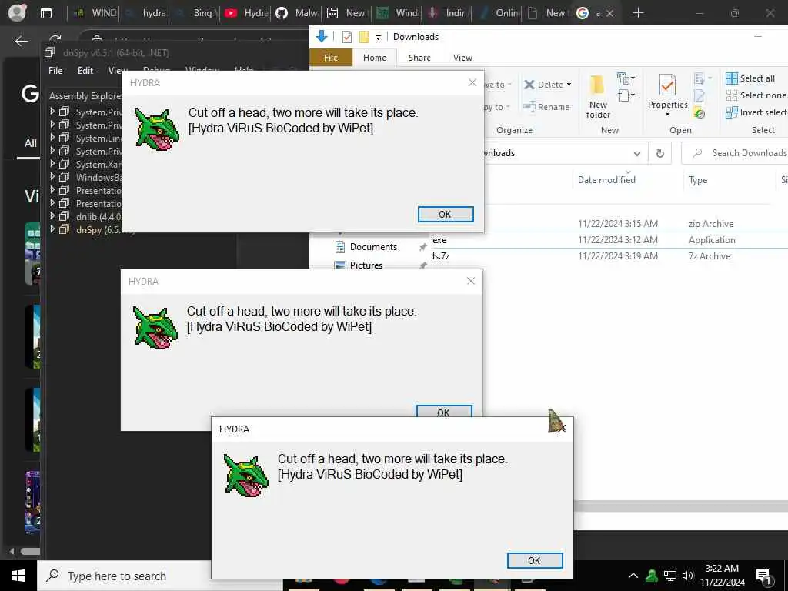Select the All search filter tab

[x=30, y=144]
